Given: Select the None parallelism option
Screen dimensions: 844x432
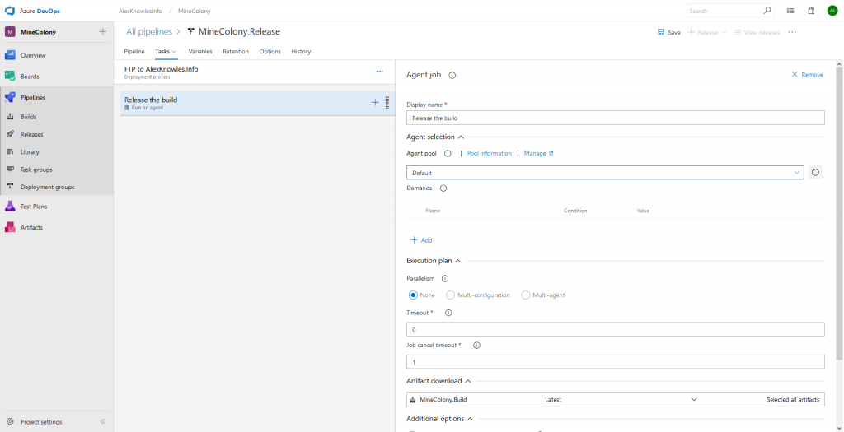Looking at the screenshot, I should 414,295.
